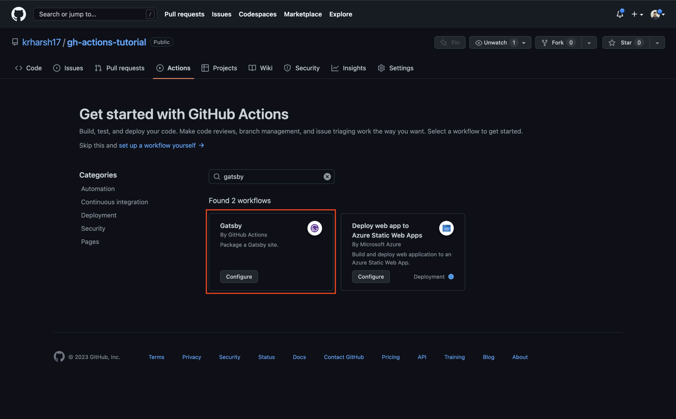Open the Projects tab
Image resolution: width=676 pixels, height=419 pixels.
[219, 68]
